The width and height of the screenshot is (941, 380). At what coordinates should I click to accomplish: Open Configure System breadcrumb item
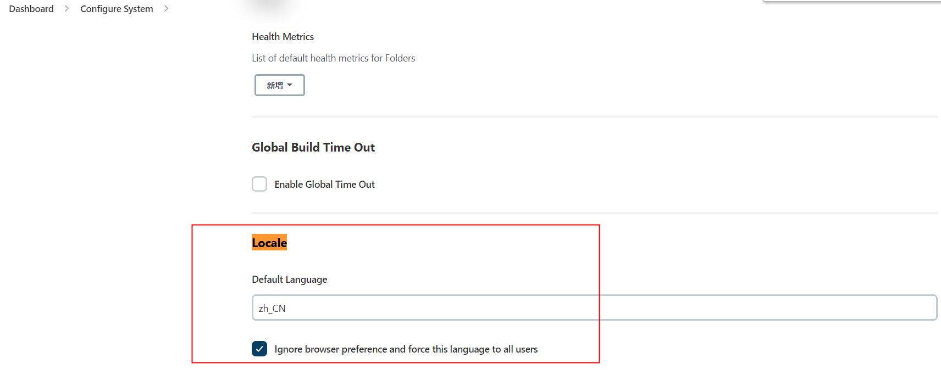coord(117,9)
